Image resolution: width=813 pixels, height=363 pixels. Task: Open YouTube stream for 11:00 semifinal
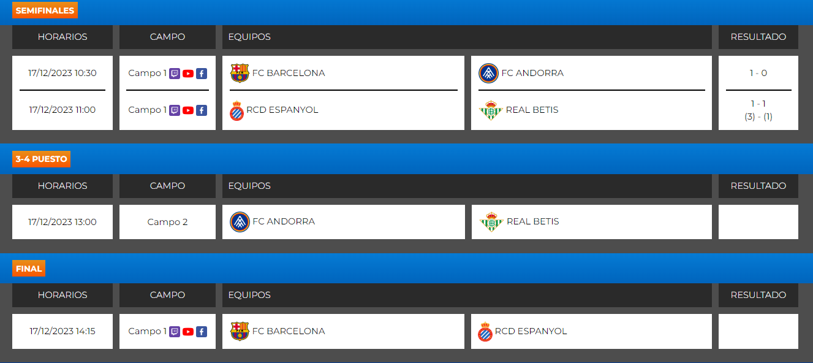[188, 110]
